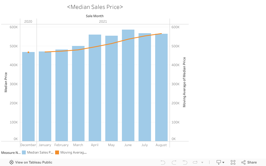Image resolution: width=266 pixels, height=166 pixels.
Task: Select the June bar in the chart
Action: 128,85
